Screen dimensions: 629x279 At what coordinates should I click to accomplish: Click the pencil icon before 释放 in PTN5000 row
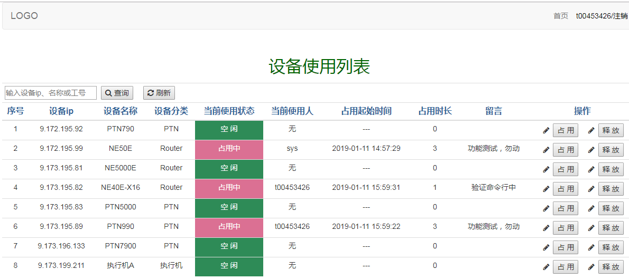coord(591,208)
